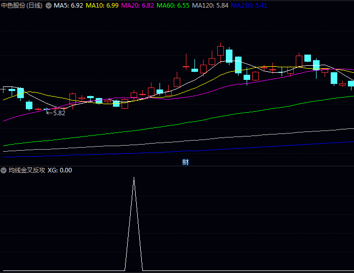Select the MA5: 6.92 indicator label
Viewport: 354px width, 273px height.
68,6
